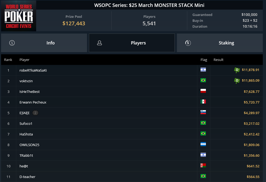The height and width of the screenshot is (182, 266).
Task: Click the info circle icon
Action: 12,43
